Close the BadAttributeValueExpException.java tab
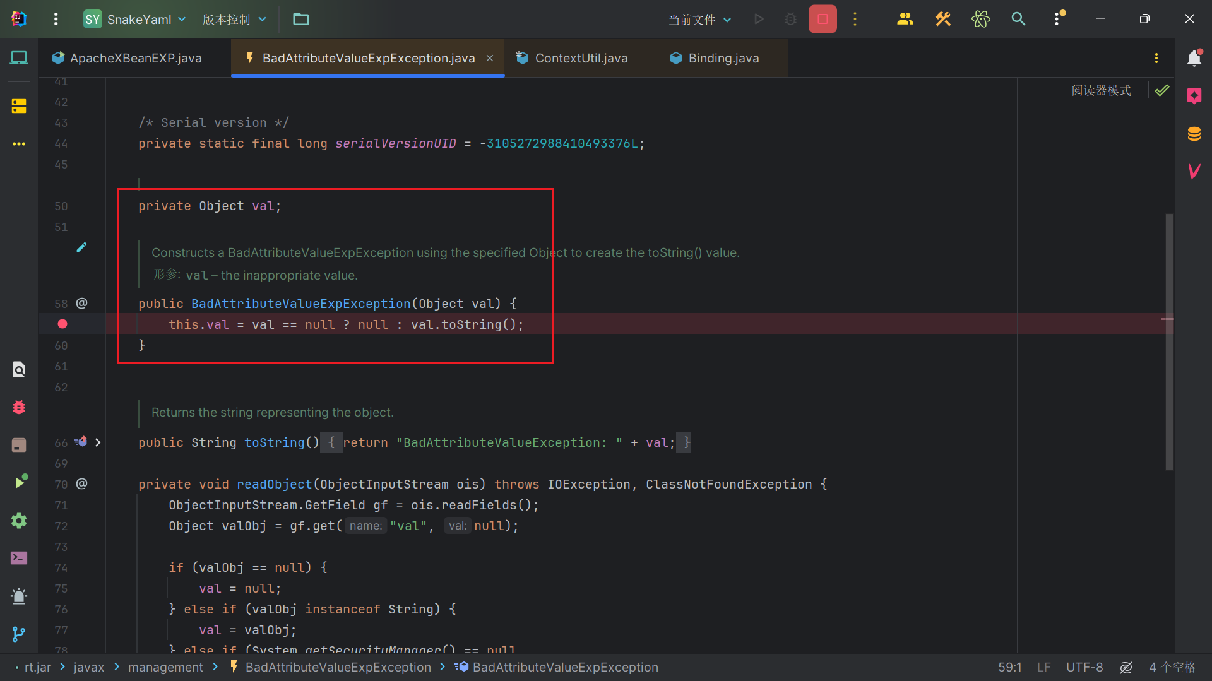Image resolution: width=1212 pixels, height=681 pixels. point(490,58)
